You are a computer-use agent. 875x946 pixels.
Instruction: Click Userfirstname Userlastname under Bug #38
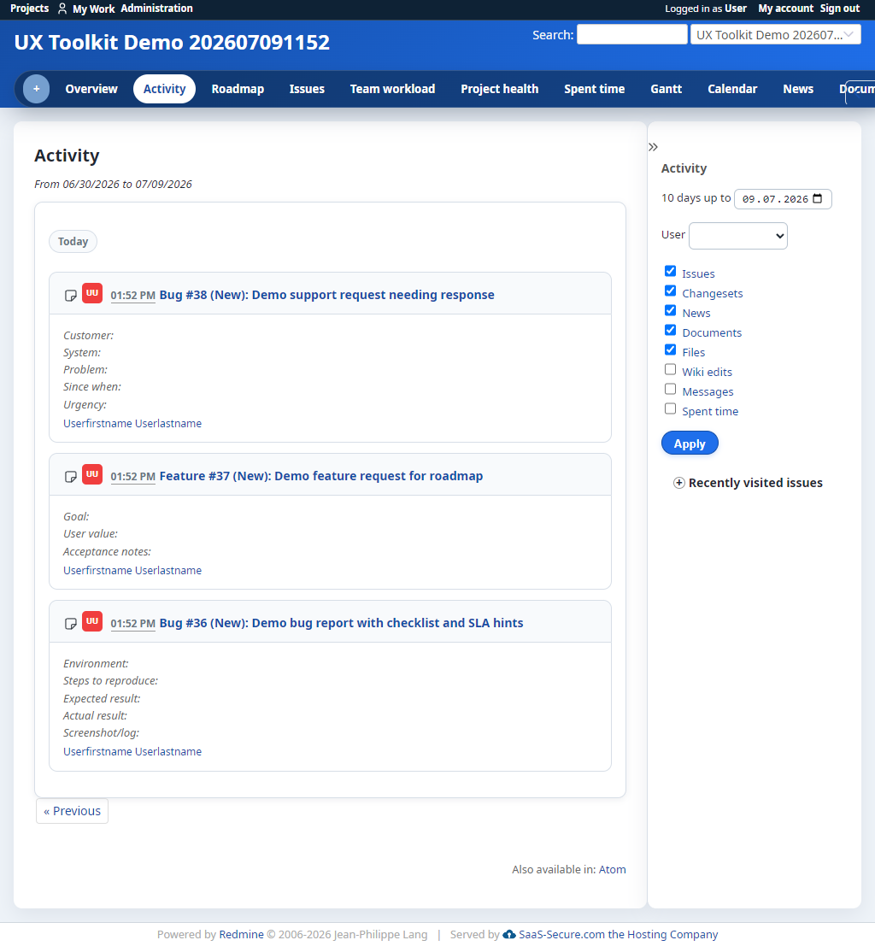click(x=132, y=424)
